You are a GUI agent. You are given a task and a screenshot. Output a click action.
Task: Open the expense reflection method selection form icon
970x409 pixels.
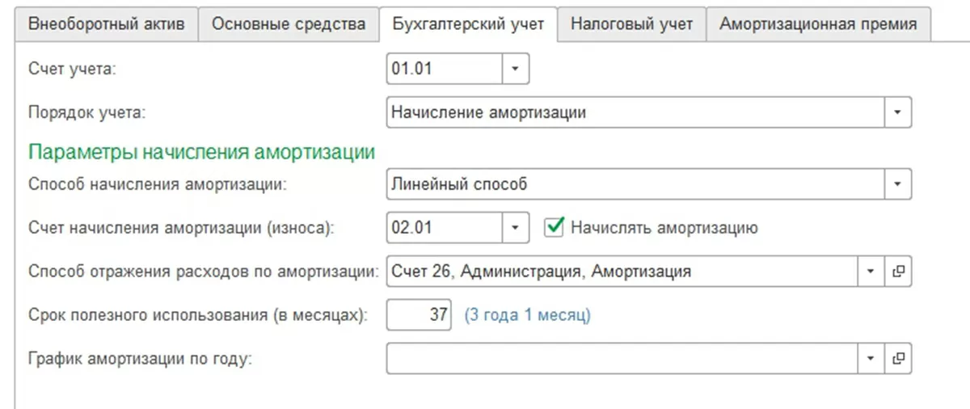[897, 272]
